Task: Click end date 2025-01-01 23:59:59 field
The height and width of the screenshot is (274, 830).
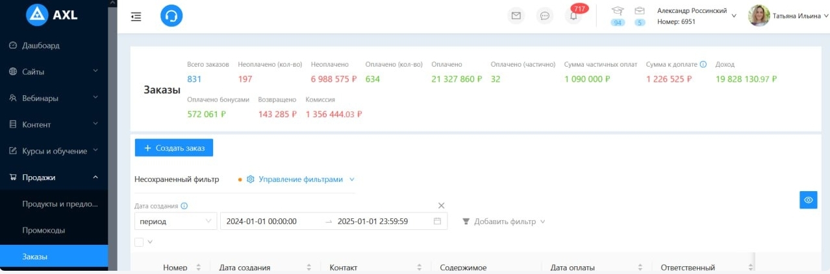Action: coord(373,222)
